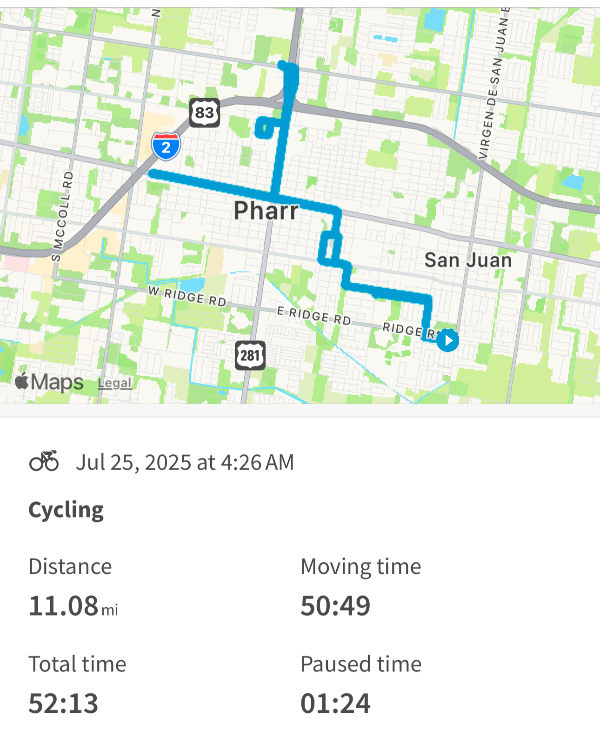Click the San Juan city label
The image size is (600, 750).
[x=468, y=260]
